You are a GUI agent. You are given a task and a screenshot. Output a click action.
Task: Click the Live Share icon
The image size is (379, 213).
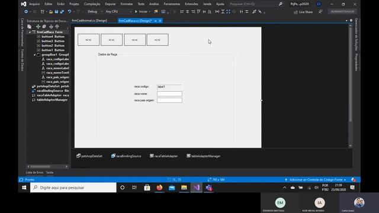pyautogui.click(x=296, y=12)
